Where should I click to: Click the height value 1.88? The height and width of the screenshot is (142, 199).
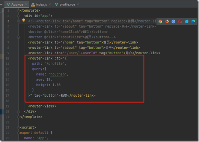(56, 85)
